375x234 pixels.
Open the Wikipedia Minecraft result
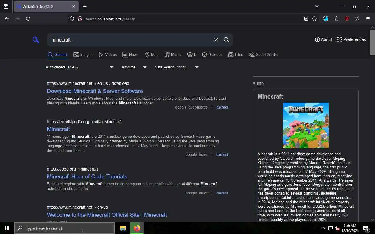(x=58, y=129)
